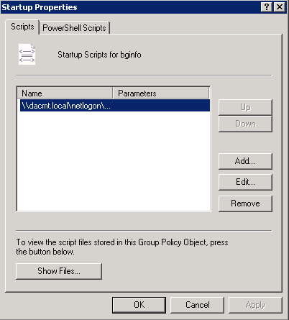Click the Startup Scripts for bginfo label

click(x=99, y=55)
